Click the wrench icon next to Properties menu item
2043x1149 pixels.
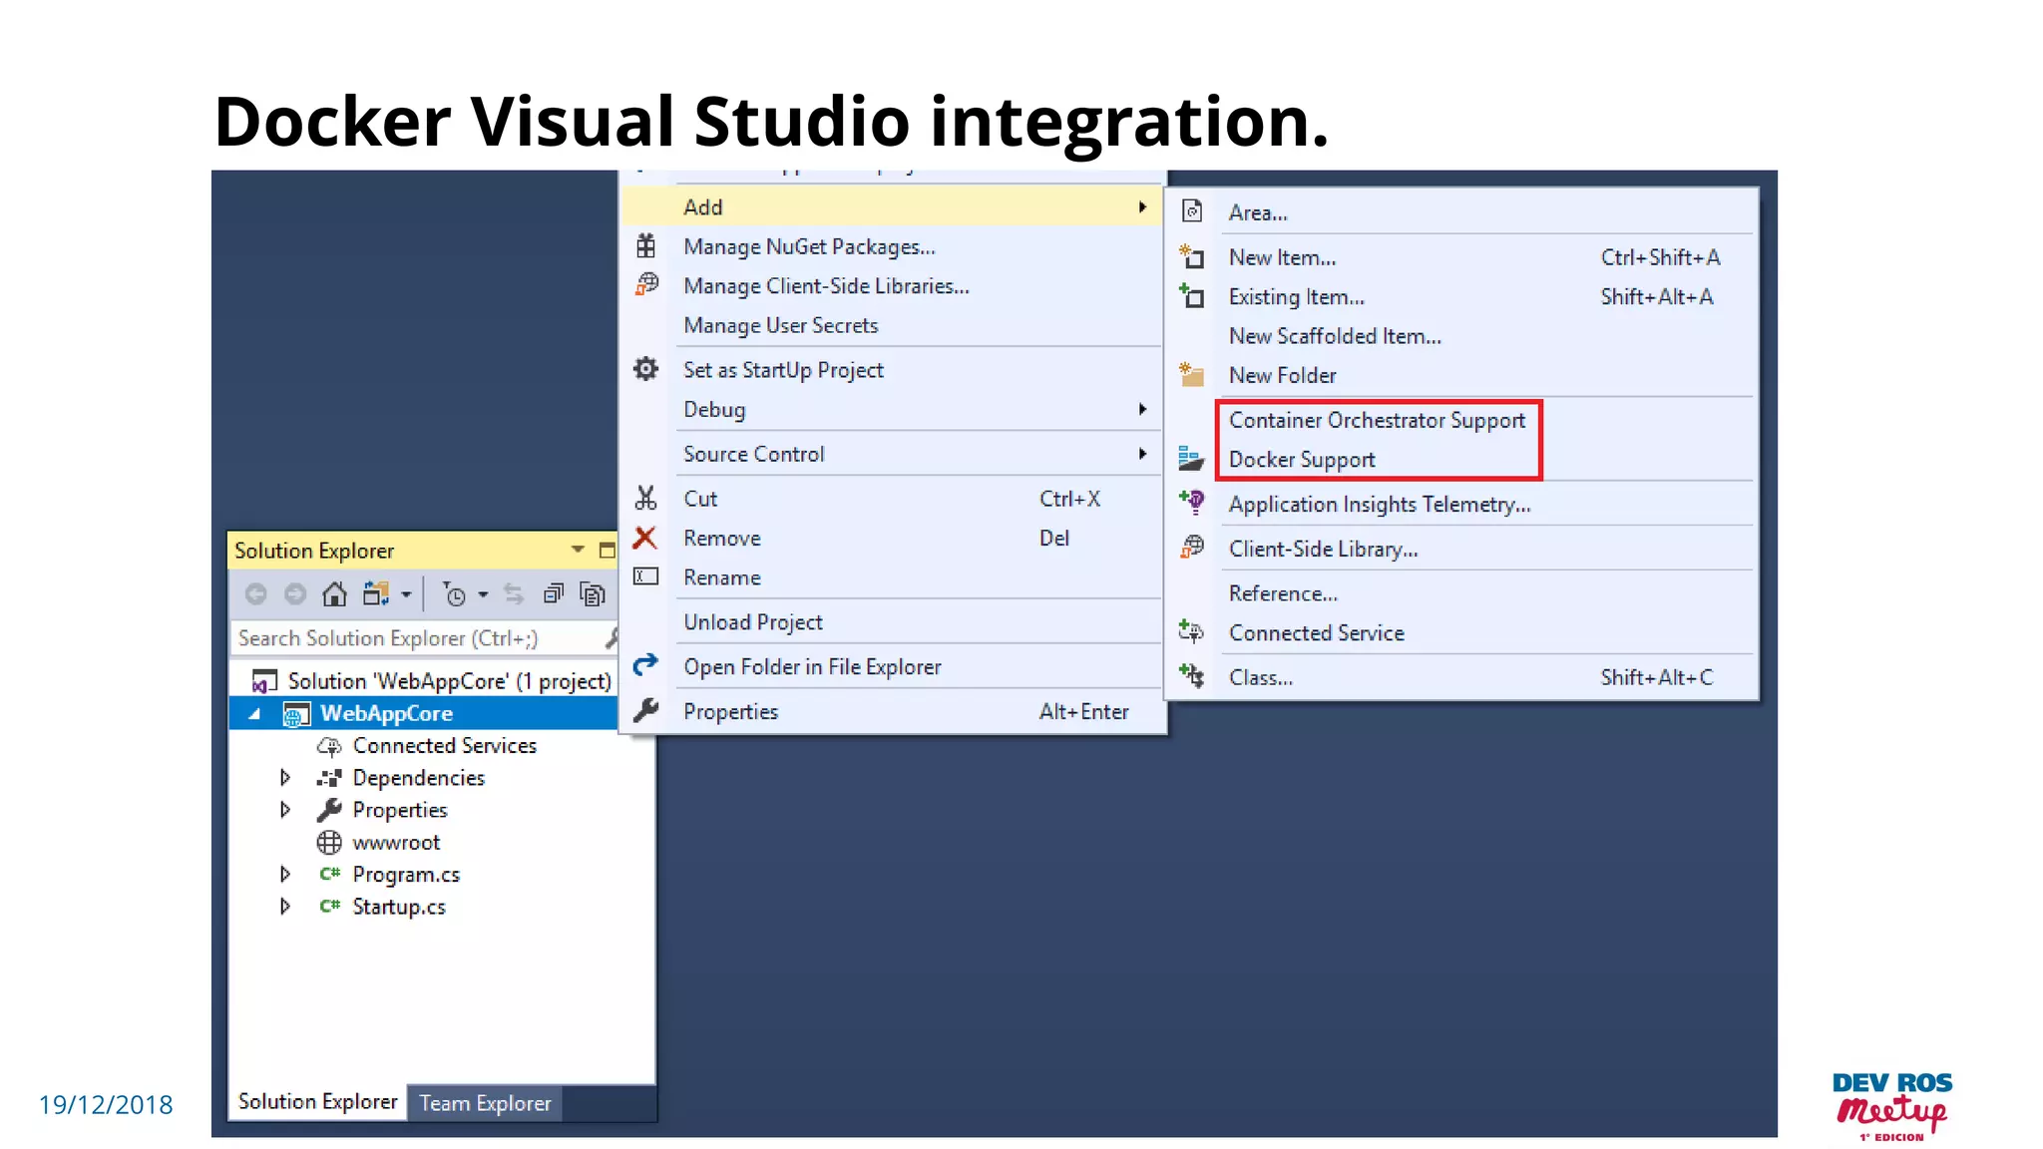(646, 711)
